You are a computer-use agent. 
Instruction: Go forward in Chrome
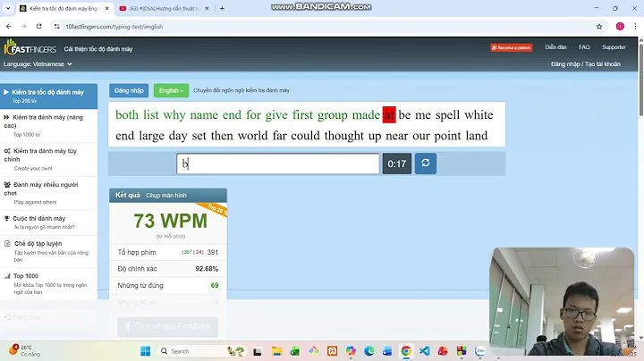click(24, 26)
